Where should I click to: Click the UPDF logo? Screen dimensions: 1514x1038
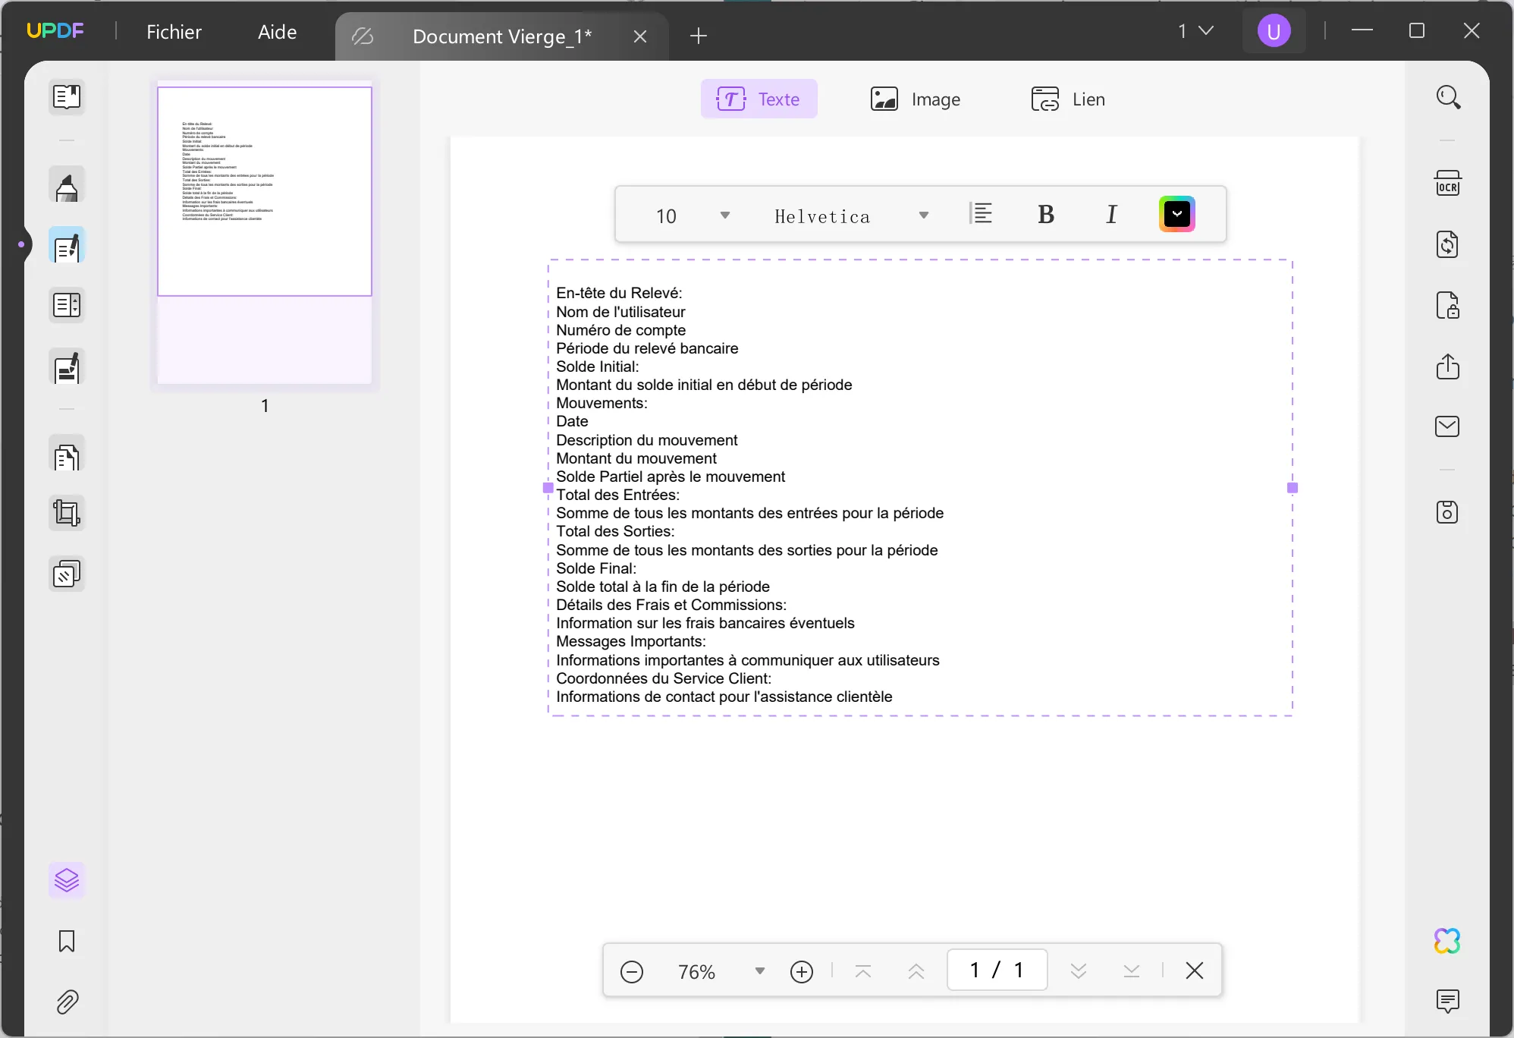tap(55, 30)
